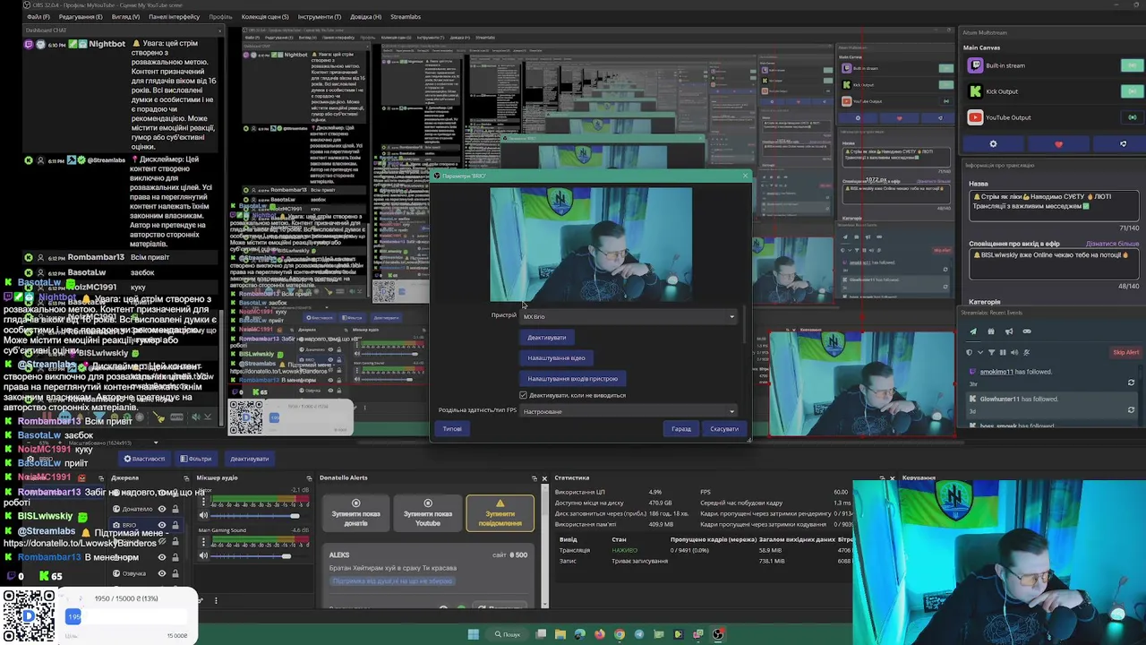Click Налаштування входів пристрою button
The image size is (1146, 645).
point(572,379)
